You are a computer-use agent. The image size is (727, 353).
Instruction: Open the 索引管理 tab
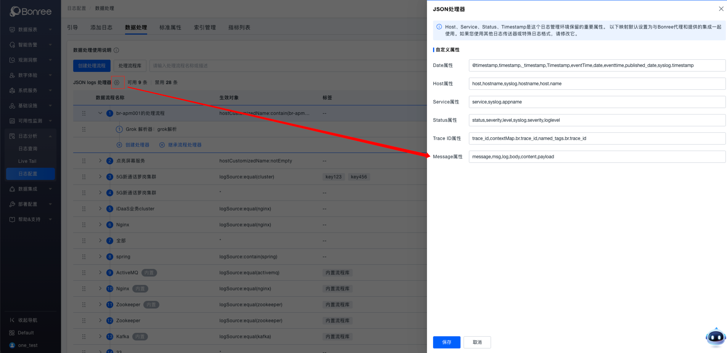point(204,27)
